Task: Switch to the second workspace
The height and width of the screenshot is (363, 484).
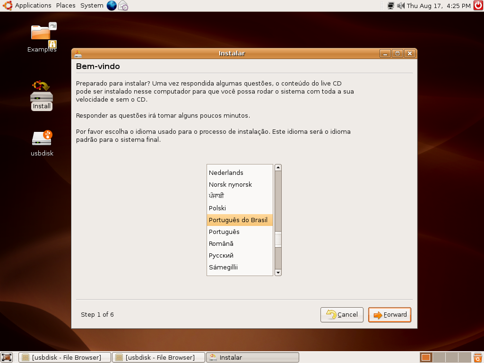Action: pyautogui.click(x=439, y=357)
